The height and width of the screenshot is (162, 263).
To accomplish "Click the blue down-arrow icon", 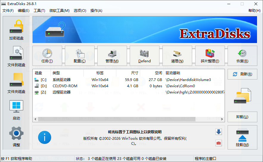I will point(219,132).
